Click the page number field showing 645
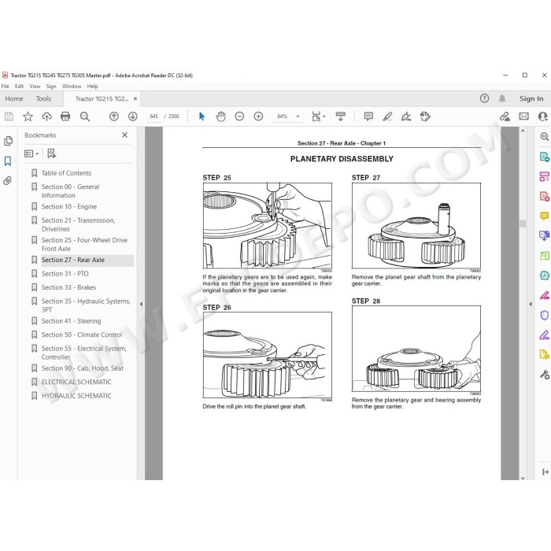 [x=153, y=116]
